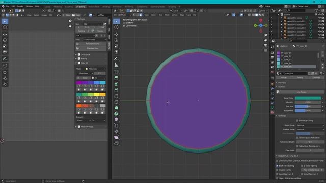Open the File menu
Screen dimensions: 326x183
click(x=8, y=6)
